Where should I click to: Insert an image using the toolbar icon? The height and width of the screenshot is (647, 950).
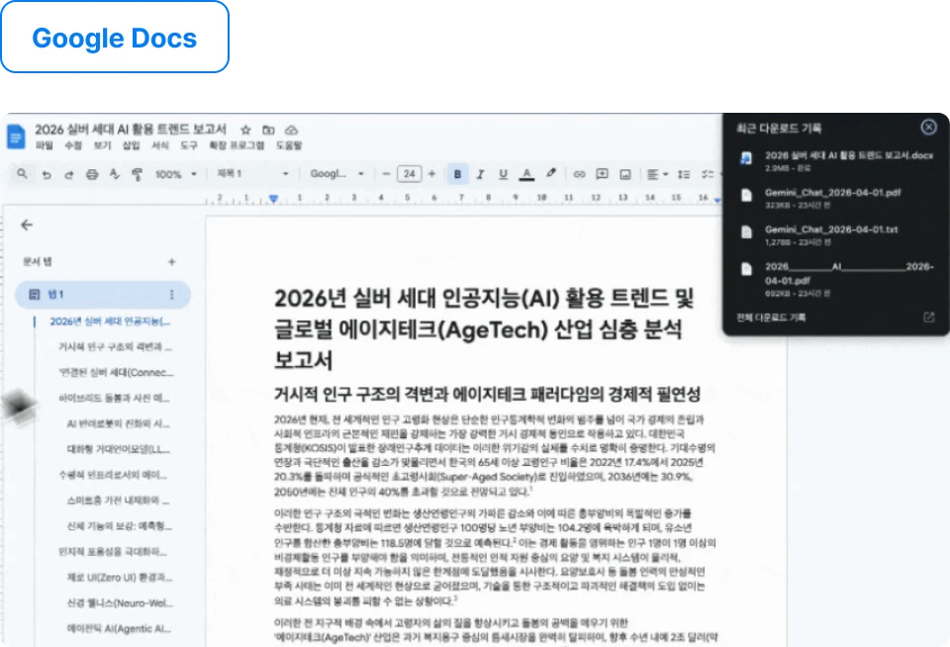pos(625,174)
